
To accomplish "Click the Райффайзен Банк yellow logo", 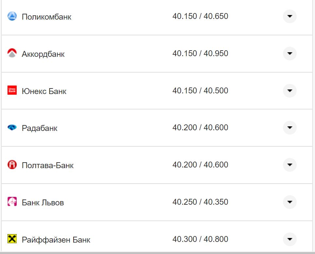I will click(12, 239).
